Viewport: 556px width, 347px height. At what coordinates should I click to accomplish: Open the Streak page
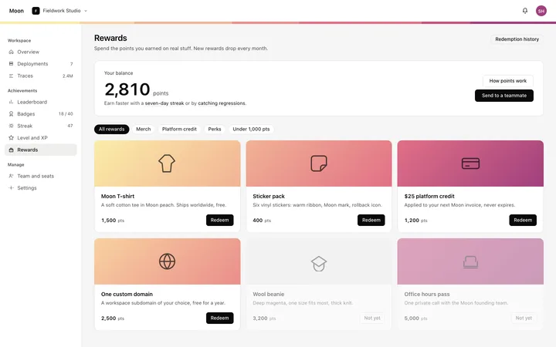click(x=40, y=126)
